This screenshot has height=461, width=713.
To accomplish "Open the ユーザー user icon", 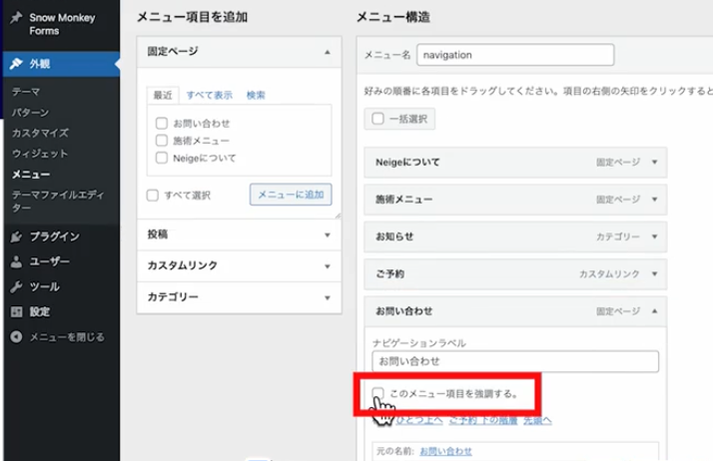I will coord(16,262).
